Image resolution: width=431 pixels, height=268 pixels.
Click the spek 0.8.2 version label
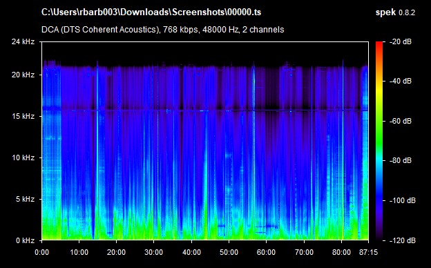[x=395, y=12]
